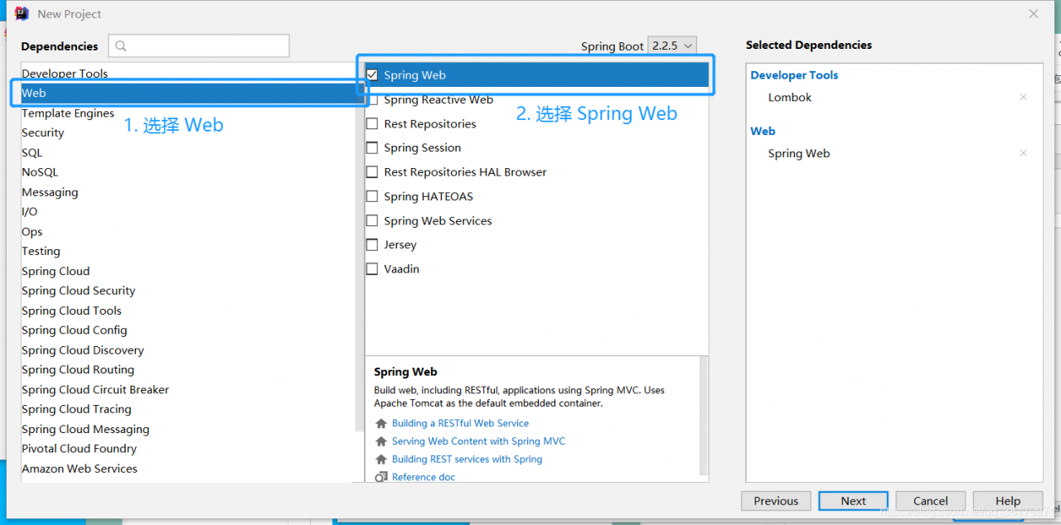Screen dimensions: 1061x525
Task: Remove Spring Web from Selected Dependencies
Action: point(1023,153)
